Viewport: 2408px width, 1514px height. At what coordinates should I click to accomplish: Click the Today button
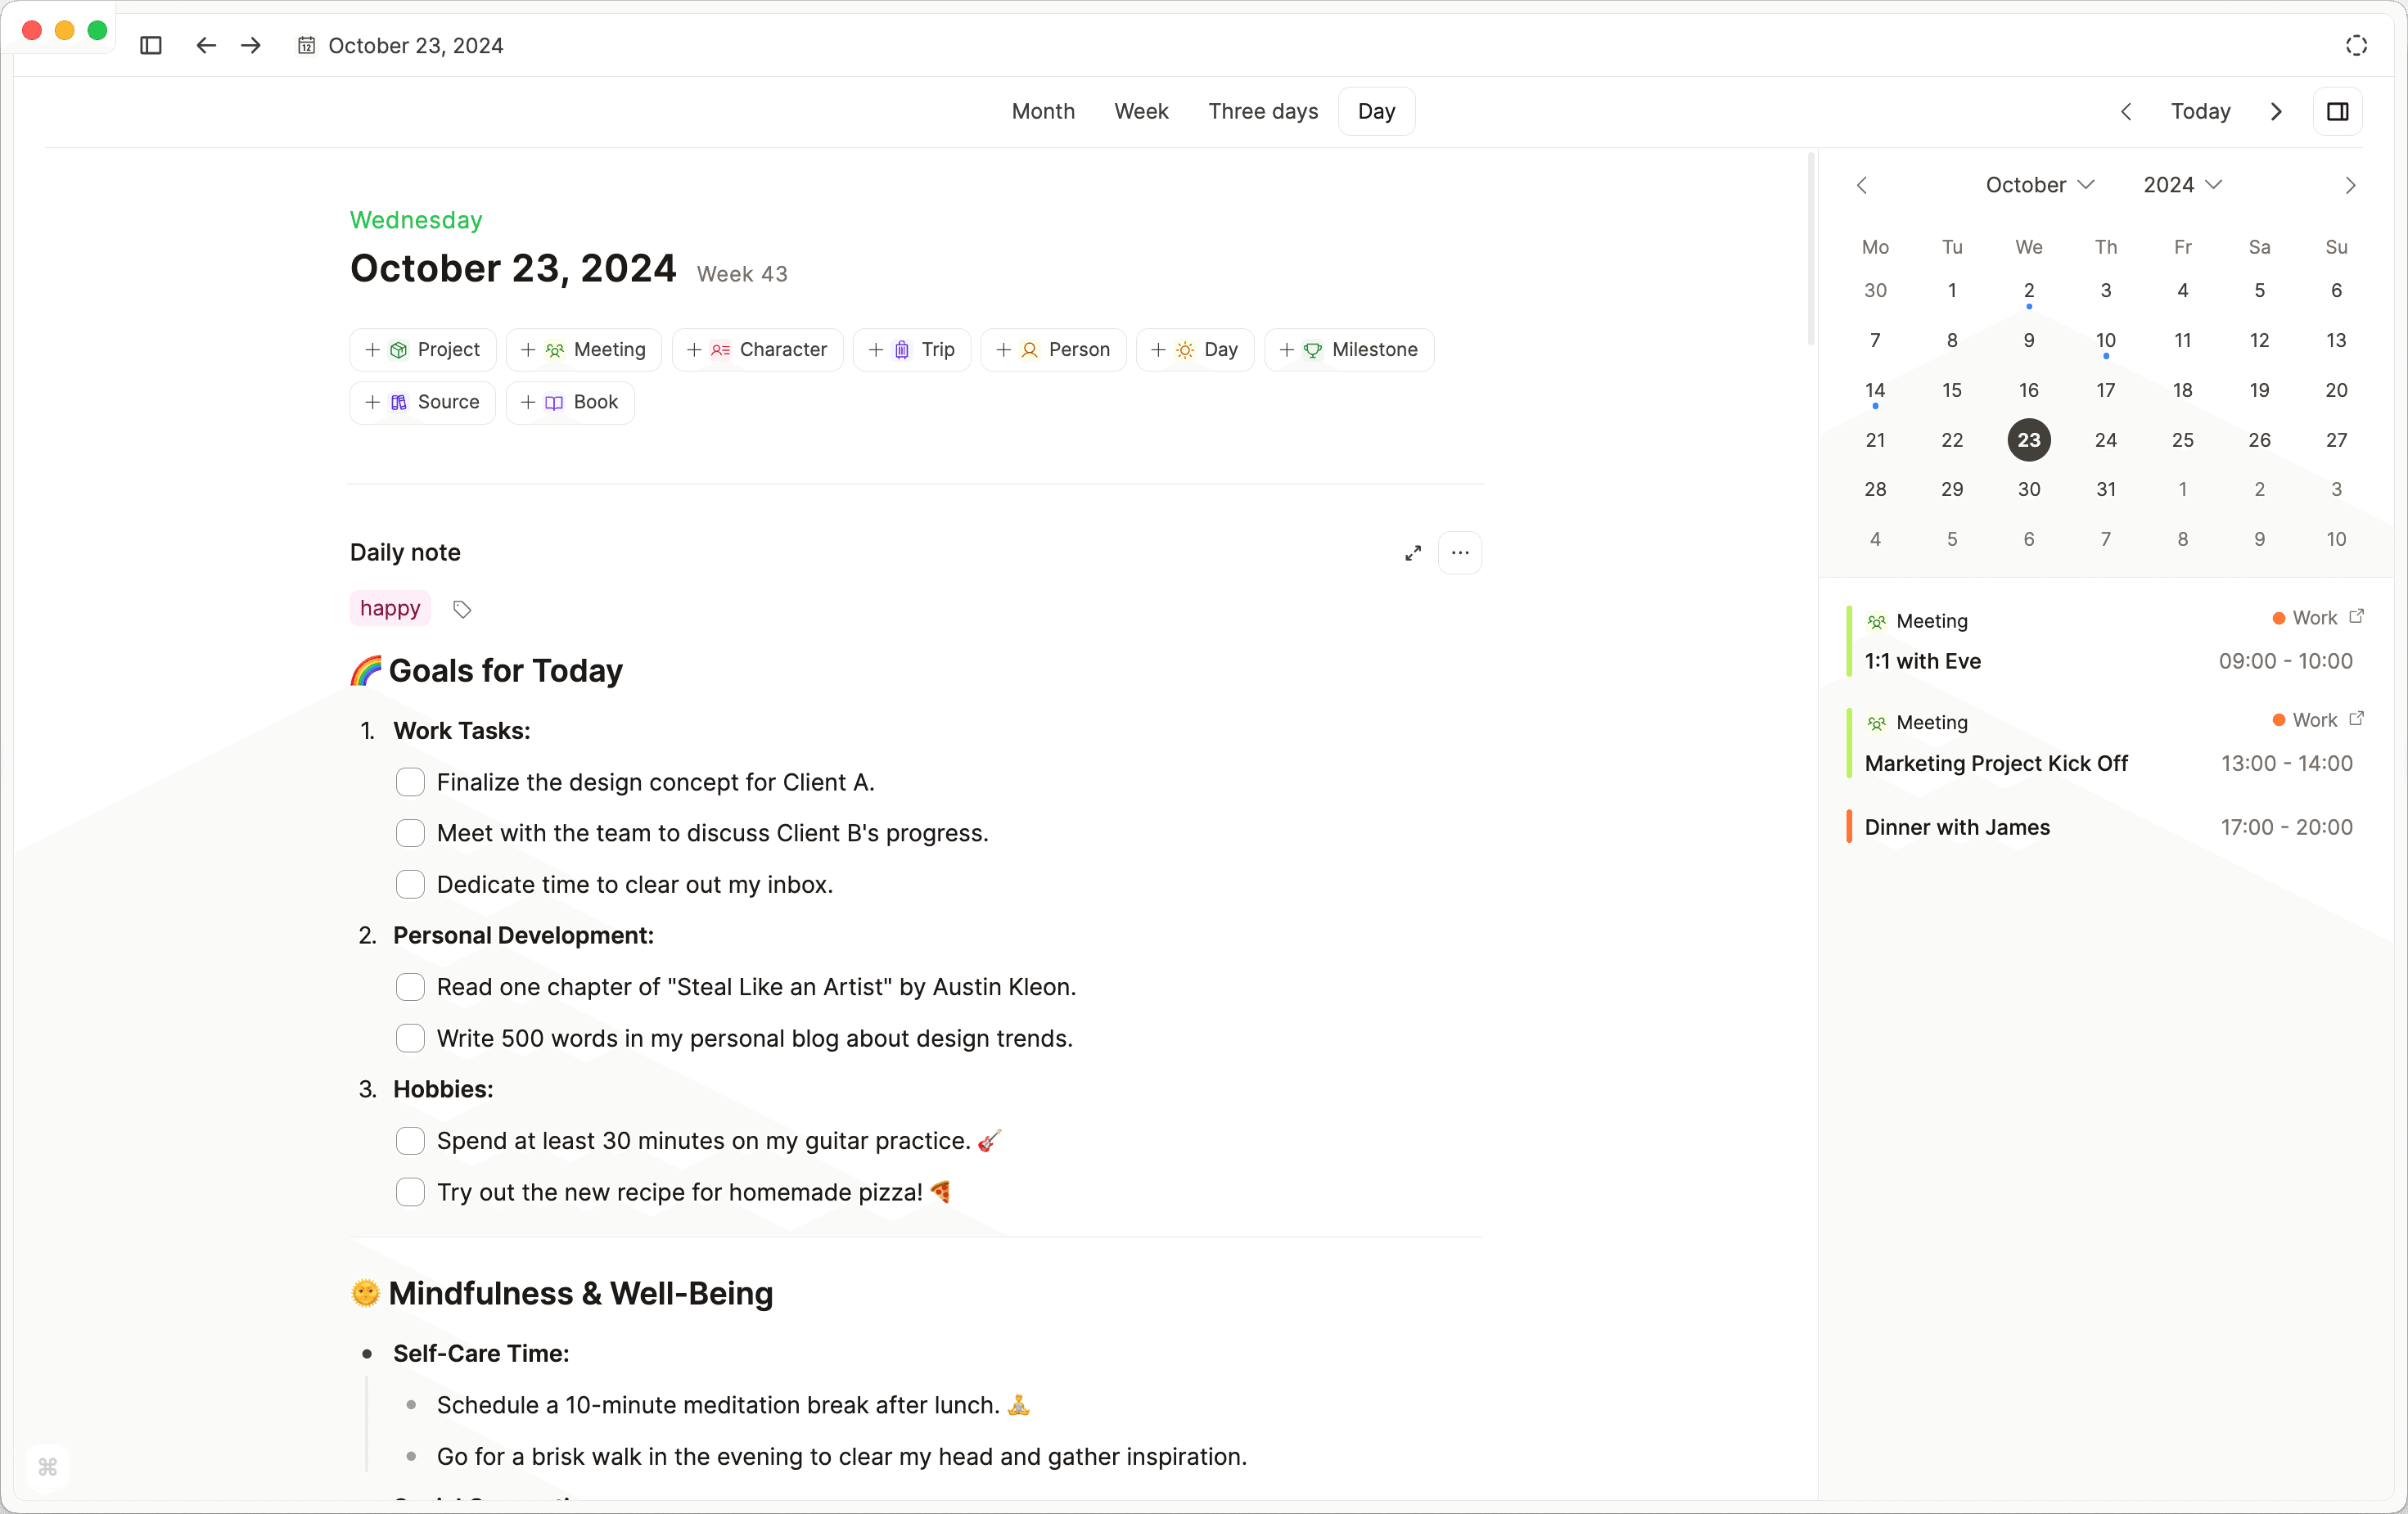(2200, 111)
